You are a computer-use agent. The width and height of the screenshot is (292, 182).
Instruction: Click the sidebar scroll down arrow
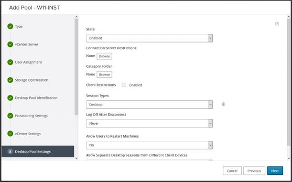click(76, 159)
